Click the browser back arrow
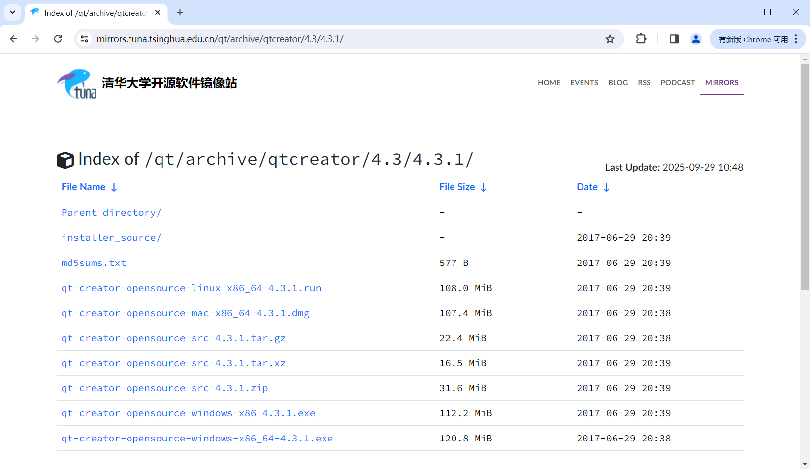810x469 pixels. (14, 39)
